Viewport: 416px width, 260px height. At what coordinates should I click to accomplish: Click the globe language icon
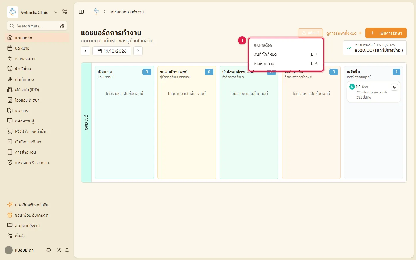click(x=49, y=250)
